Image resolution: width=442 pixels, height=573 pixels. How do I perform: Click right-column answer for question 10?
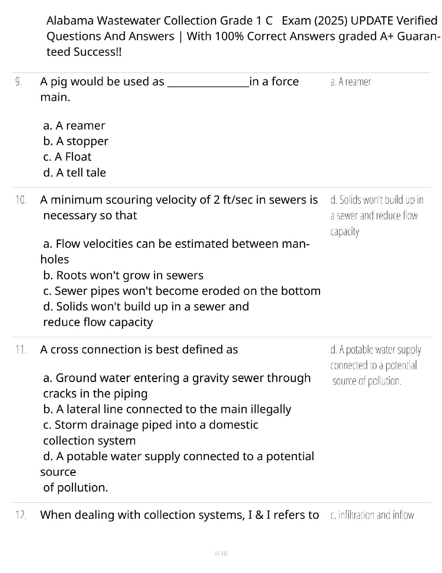(377, 216)
